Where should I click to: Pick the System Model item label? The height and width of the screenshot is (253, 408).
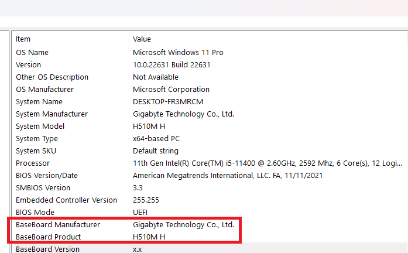(x=40, y=126)
